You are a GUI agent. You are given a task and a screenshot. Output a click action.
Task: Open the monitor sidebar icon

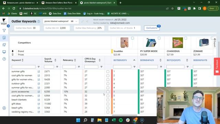4,52
